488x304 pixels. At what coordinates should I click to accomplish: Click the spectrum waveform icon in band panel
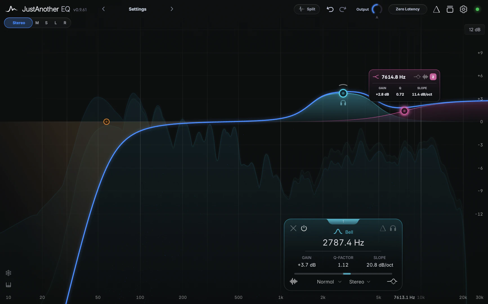[294, 281]
